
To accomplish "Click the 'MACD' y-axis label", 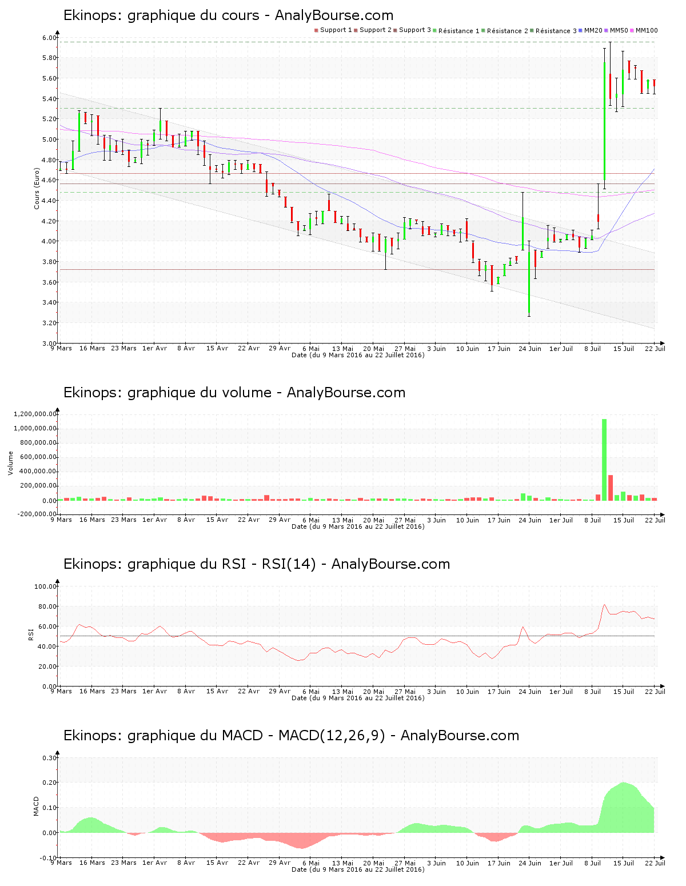I will pyautogui.click(x=36, y=807).
